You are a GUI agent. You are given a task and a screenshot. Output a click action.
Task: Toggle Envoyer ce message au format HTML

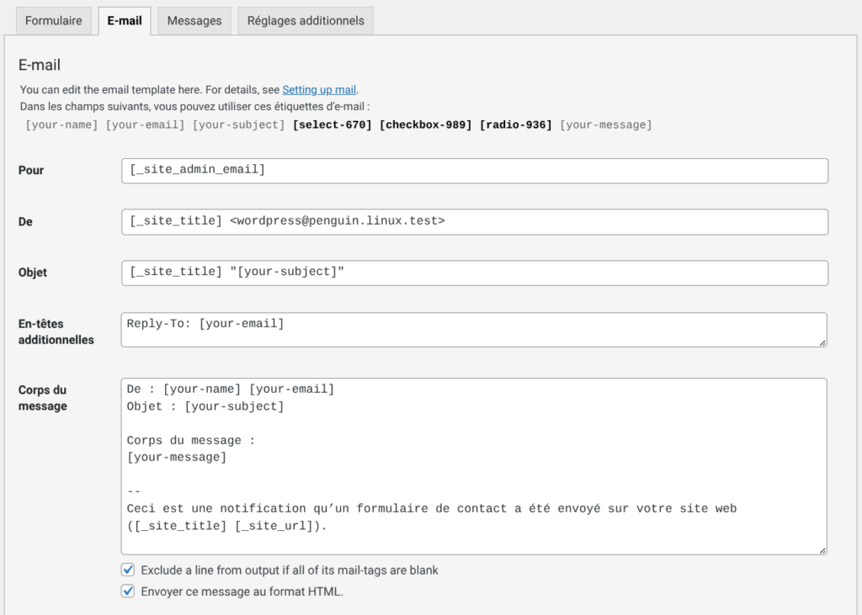(128, 591)
